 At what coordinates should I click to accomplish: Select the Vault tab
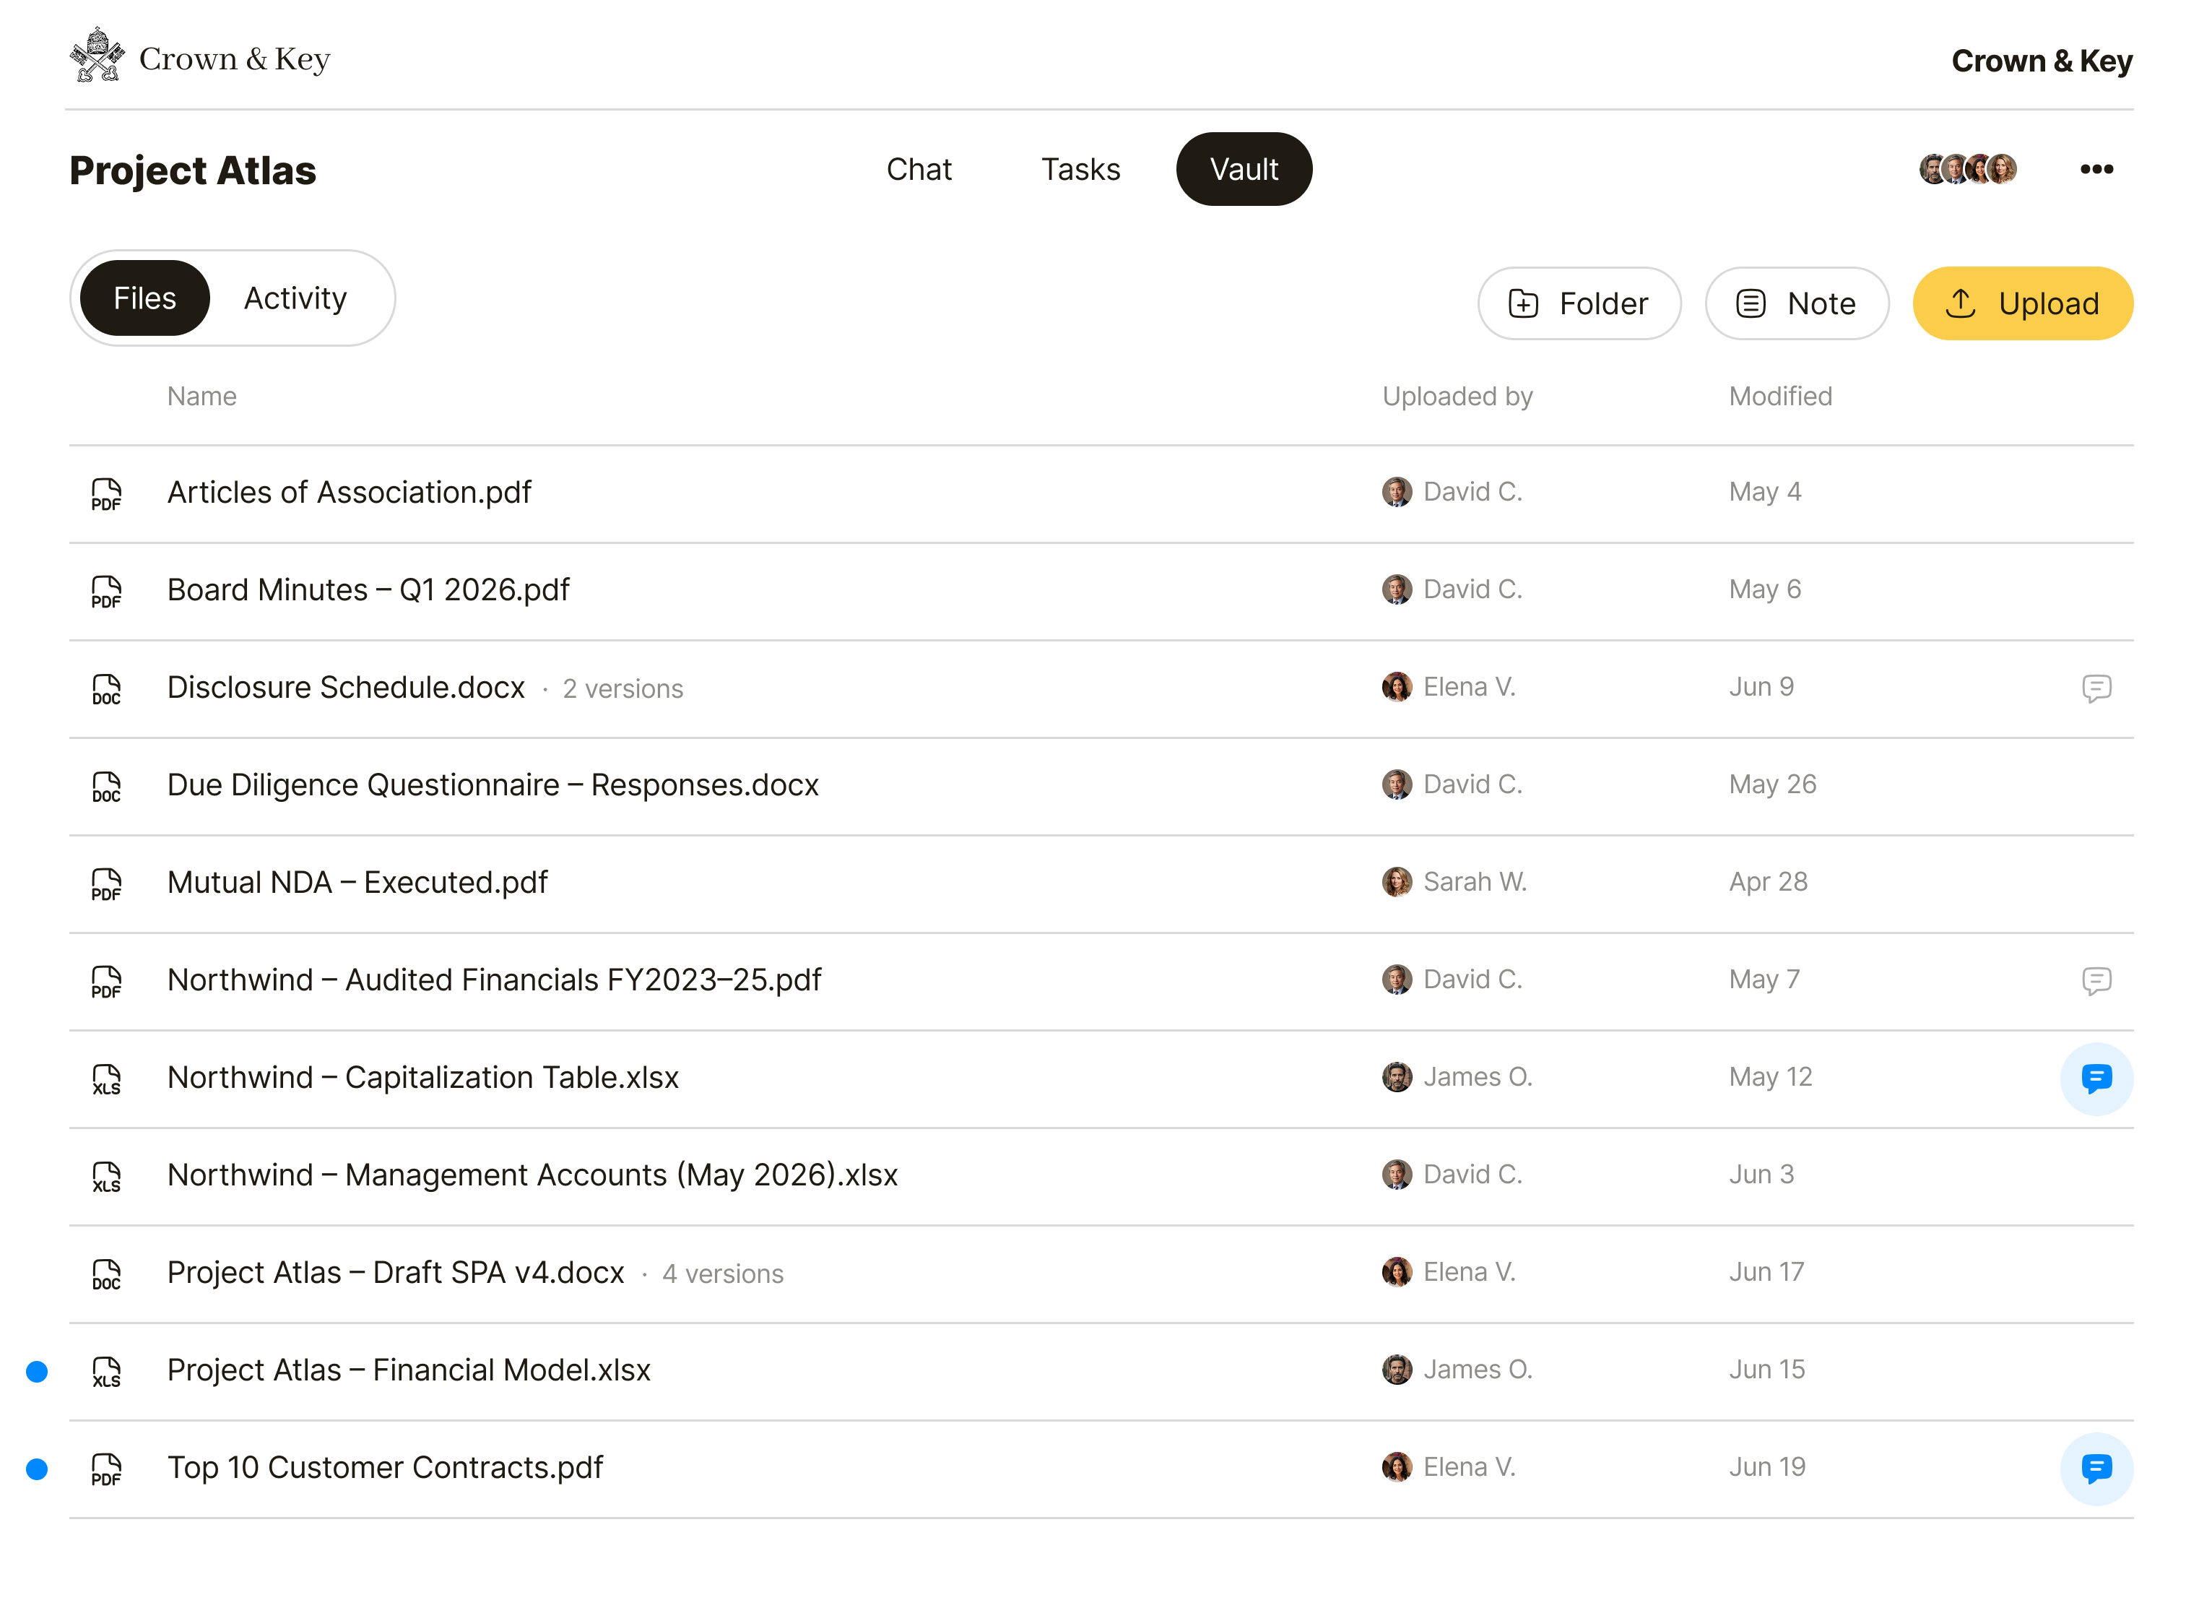coord(1243,169)
